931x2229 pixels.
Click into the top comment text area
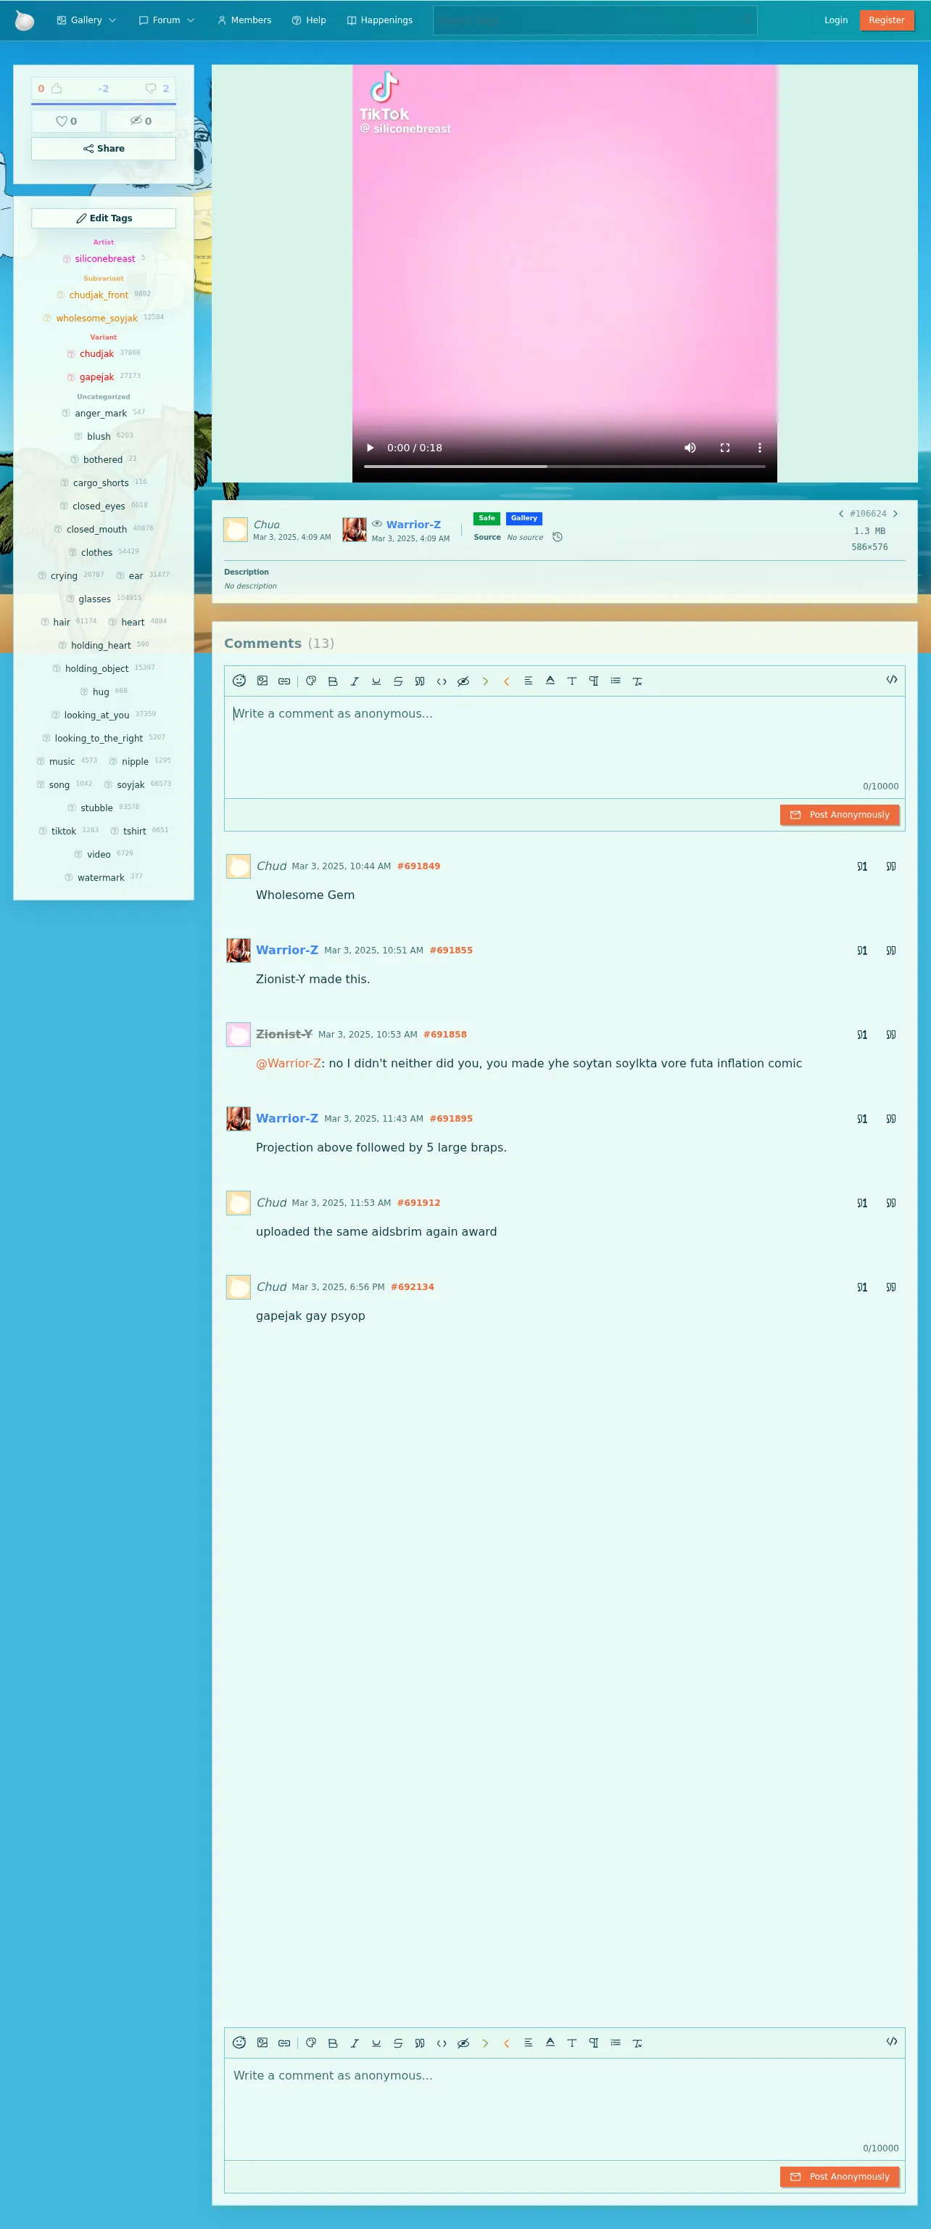click(x=565, y=747)
